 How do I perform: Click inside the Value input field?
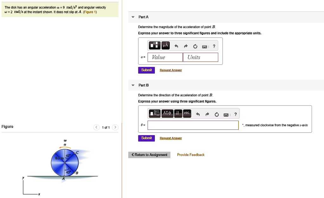(165, 57)
